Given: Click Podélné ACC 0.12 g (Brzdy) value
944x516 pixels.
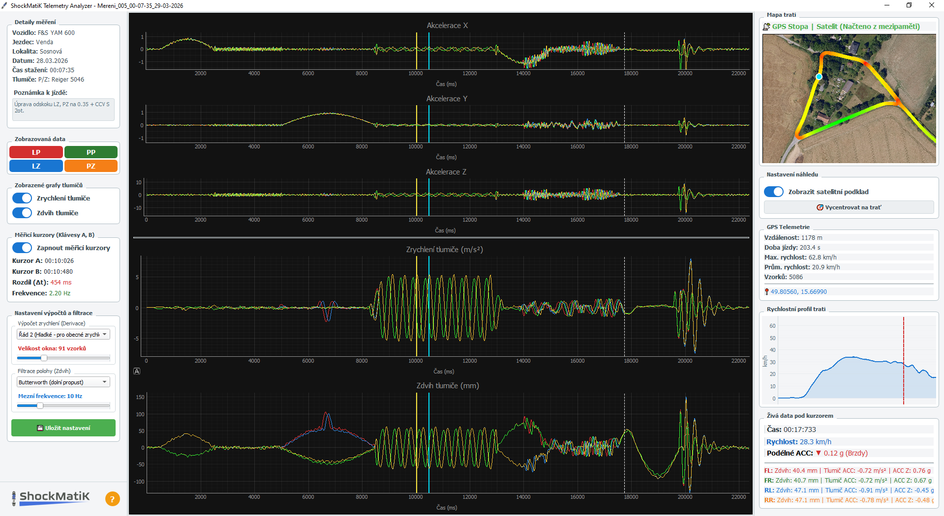Looking at the screenshot, I should pos(842,453).
